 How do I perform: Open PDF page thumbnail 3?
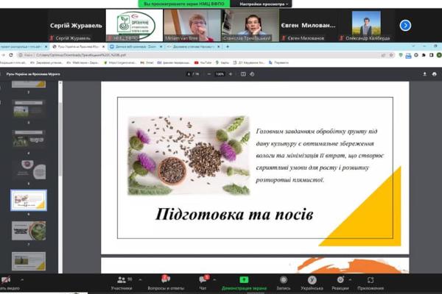pyautogui.click(x=29, y=108)
